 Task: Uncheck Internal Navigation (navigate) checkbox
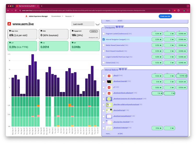pyautogui.click(x=104, y=40)
